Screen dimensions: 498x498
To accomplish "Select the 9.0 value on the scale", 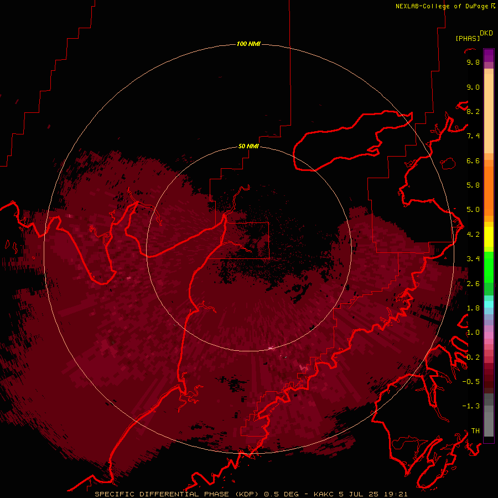I will (x=473, y=87).
